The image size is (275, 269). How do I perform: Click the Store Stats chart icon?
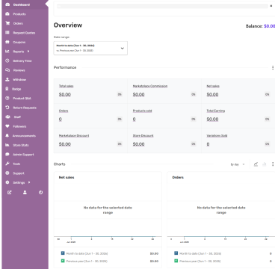point(7,145)
